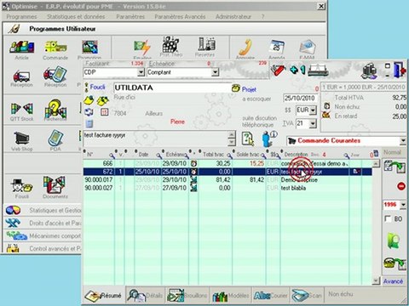Open the TVA 21 dropdown
Viewport: 409px width, 306px height.
point(313,123)
